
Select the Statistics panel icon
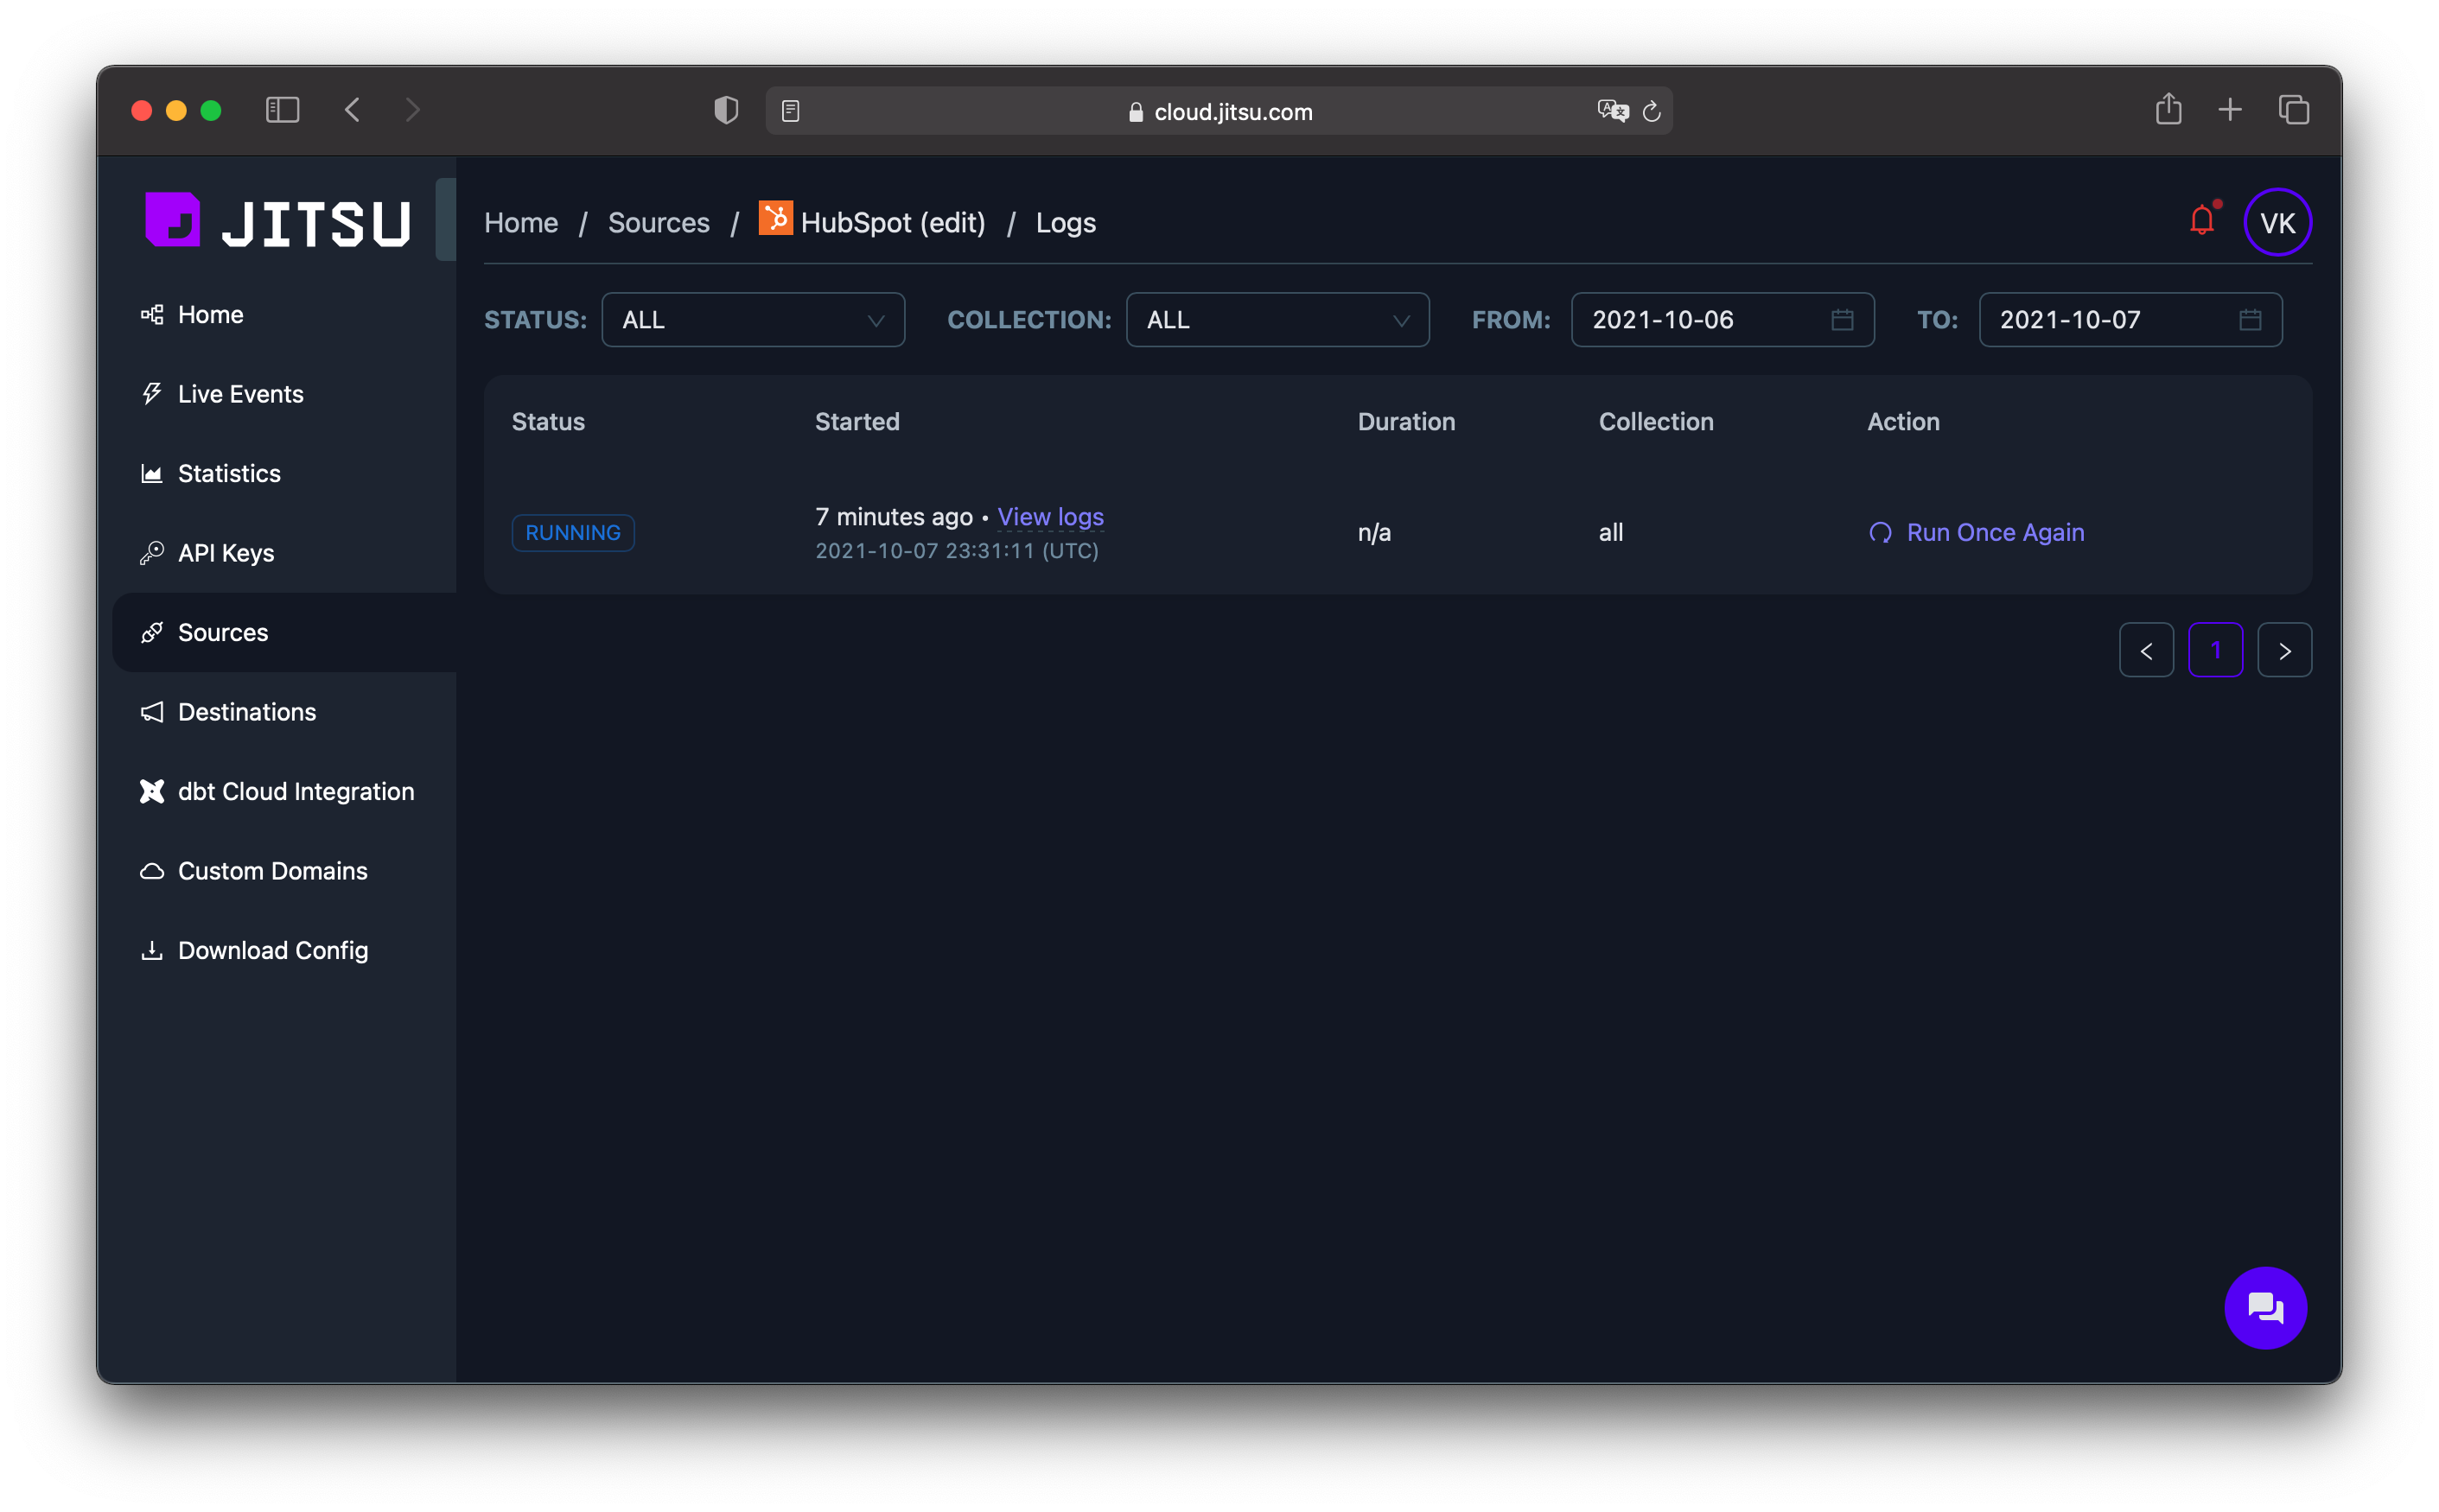tap(152, 473)
